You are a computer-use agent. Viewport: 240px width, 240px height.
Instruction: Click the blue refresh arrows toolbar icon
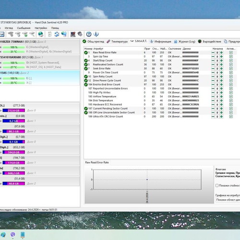click(x=57, y=34)
